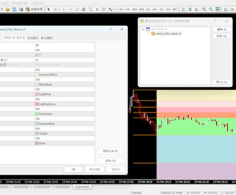The height and width of the screenshot is (195, 236).
Task: Open the PaleGreen color dropdown
Action: (x=65, y=114)
